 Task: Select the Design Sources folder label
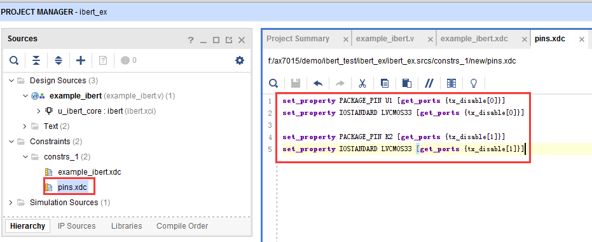[x=58, y=81]
